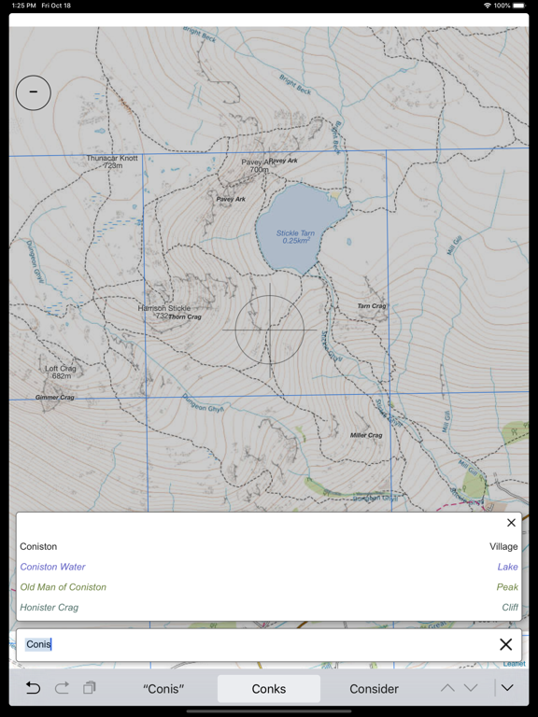Jump to previous field with up chevron
538x717 pixels.
point(447,688)
